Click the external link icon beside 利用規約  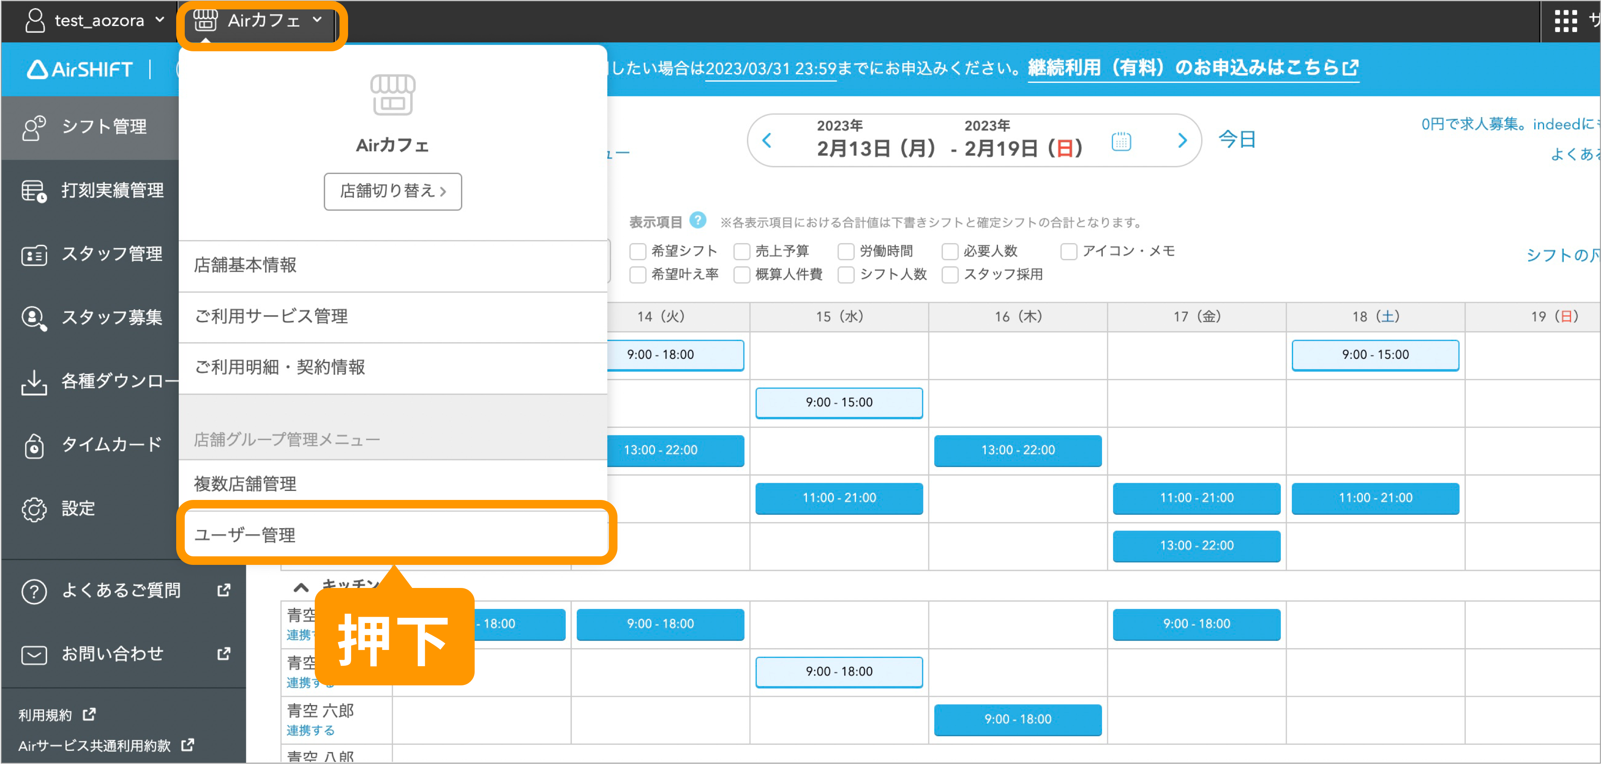pyautogui.click(x=89, y=714)
